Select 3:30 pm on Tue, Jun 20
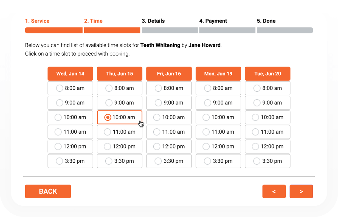 pos(267,161)
